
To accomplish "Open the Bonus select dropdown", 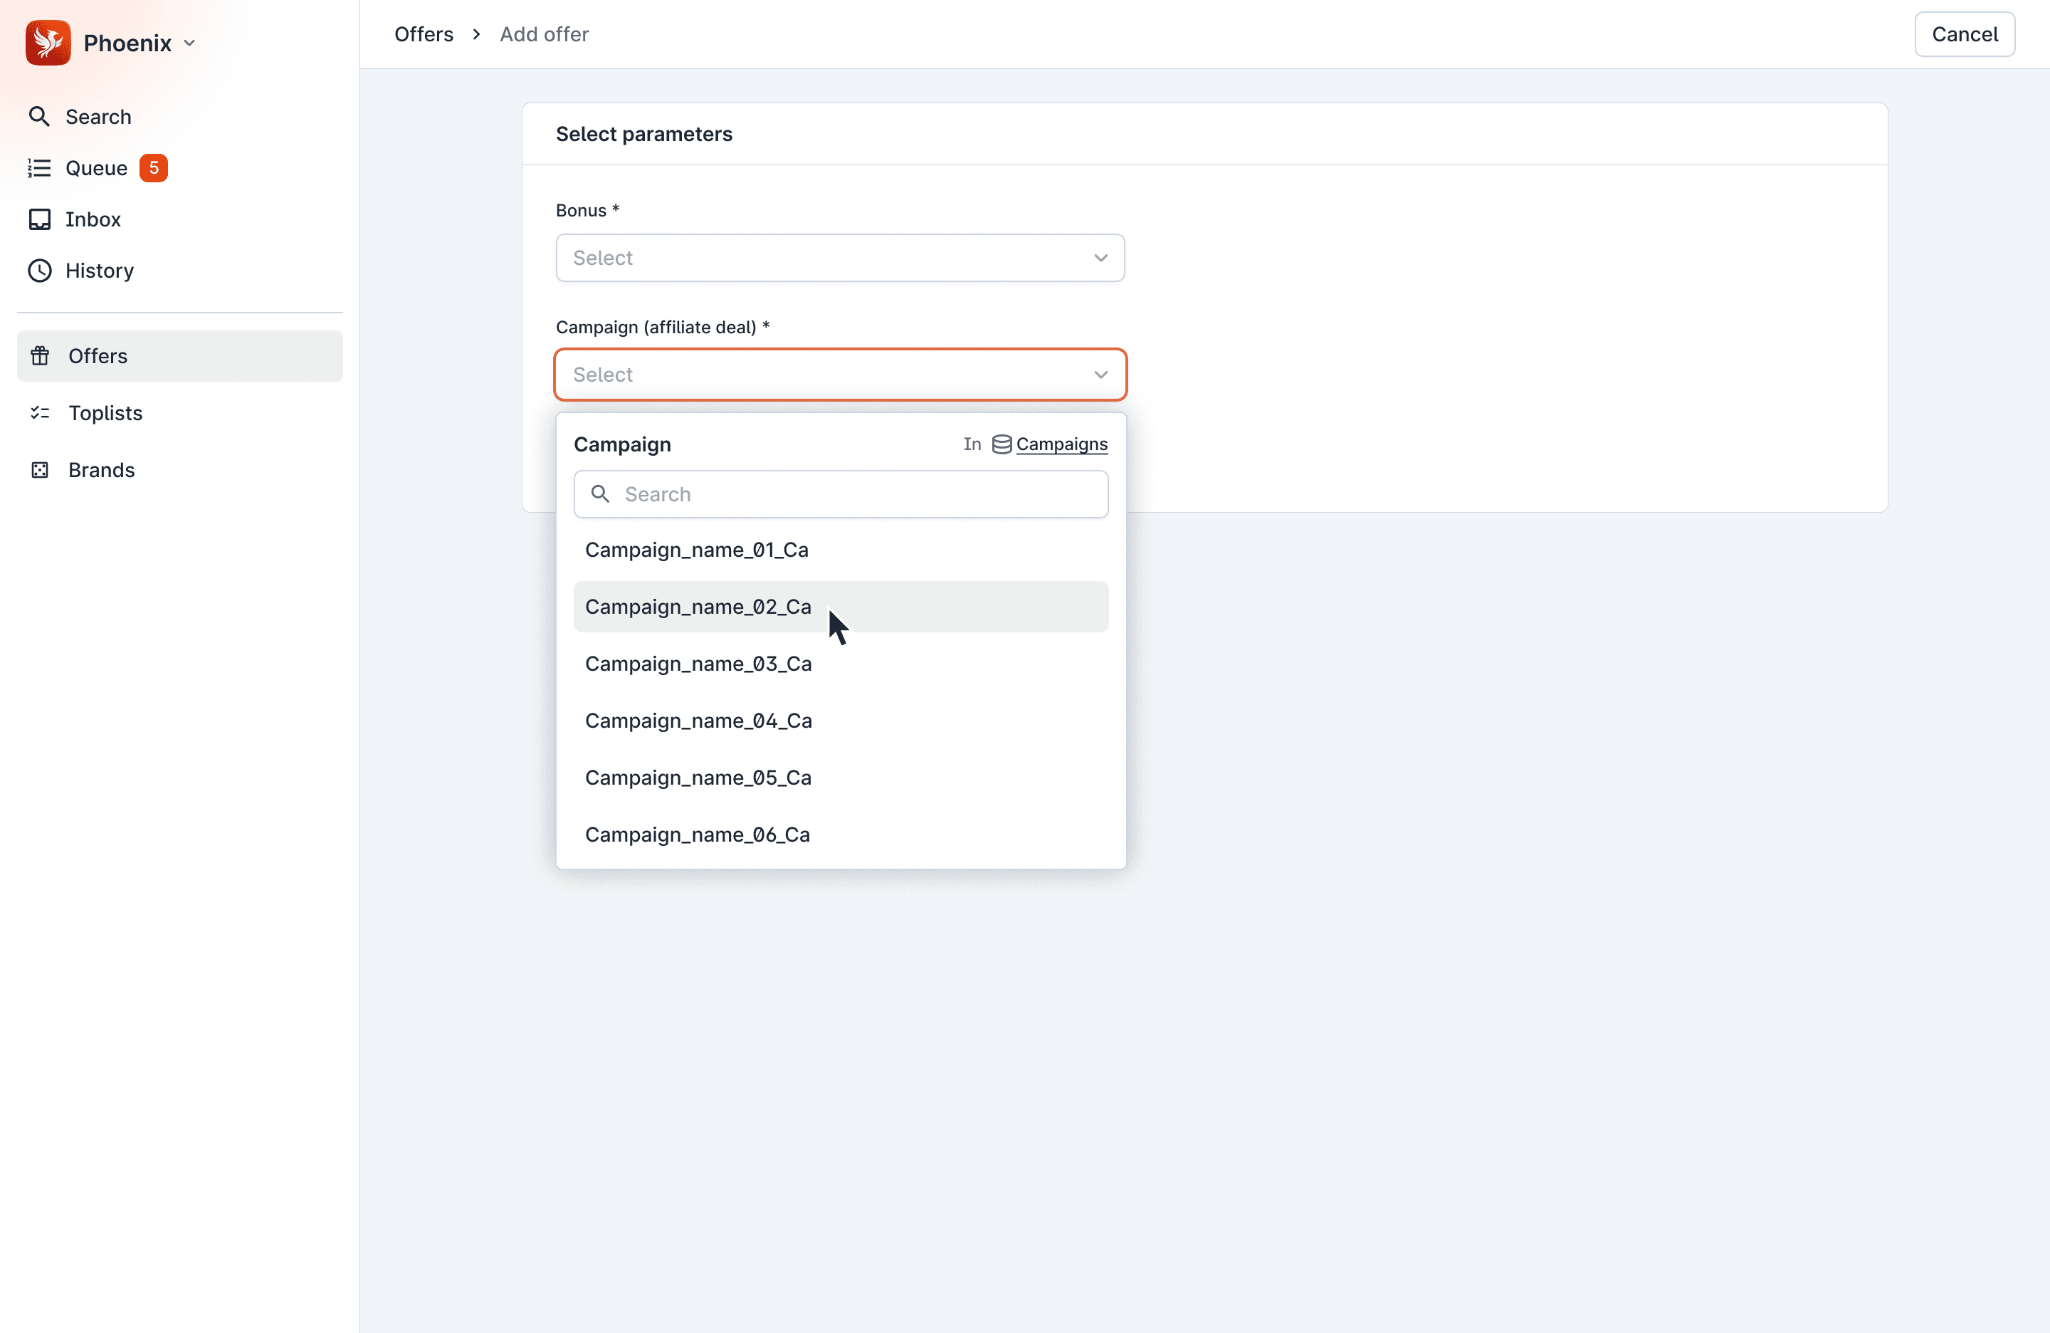I will [x=840, y=258].
